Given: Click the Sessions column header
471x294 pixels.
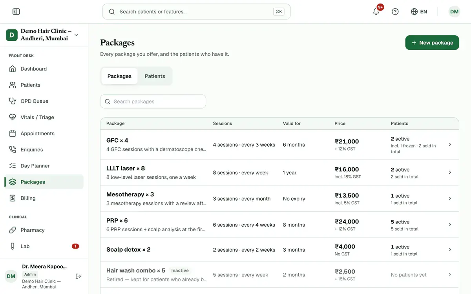Looking at the screenshot, I should (223, 123).
